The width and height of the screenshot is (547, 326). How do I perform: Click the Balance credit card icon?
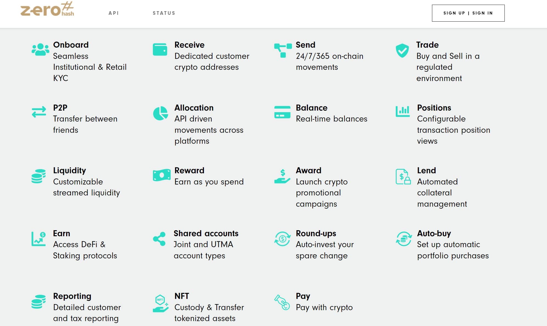pos(282,112)
